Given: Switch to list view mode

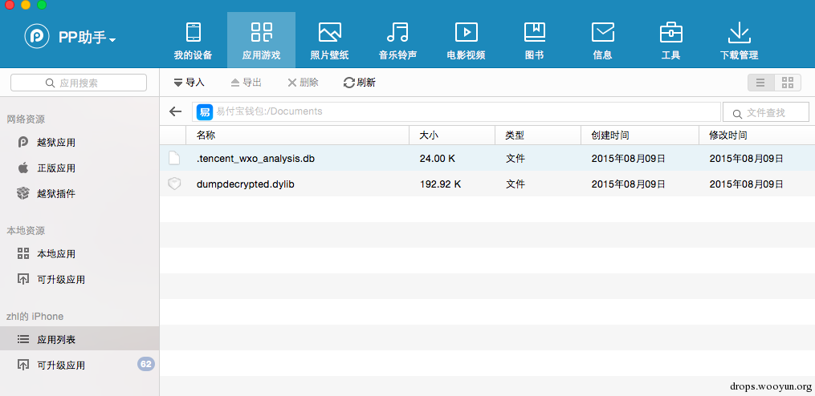Looking at the screenshot, I should pos(761,83).
